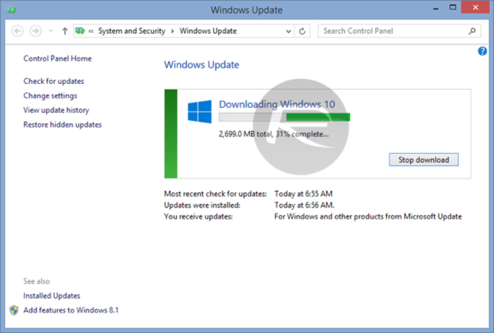Viewport: 494px width, 333px height.
Task: Click the forward arrow navigation icon
Action: [36, 31]
